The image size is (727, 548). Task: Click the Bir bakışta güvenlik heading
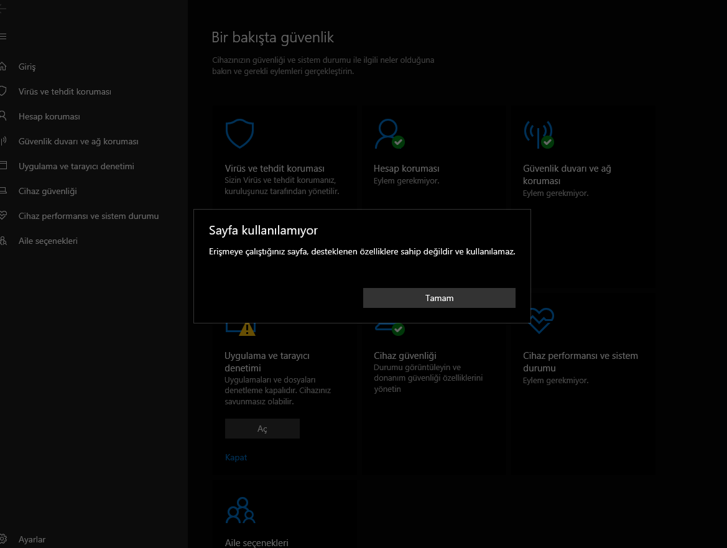click(x=272, y=37)
